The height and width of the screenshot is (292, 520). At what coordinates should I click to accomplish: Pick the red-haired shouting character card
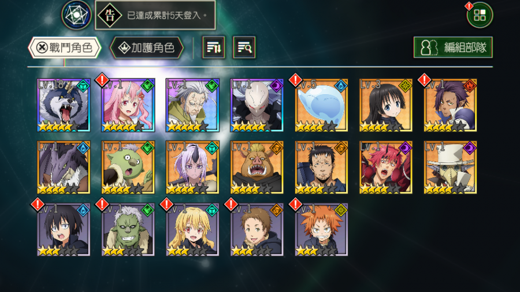[x=386, y=167]
